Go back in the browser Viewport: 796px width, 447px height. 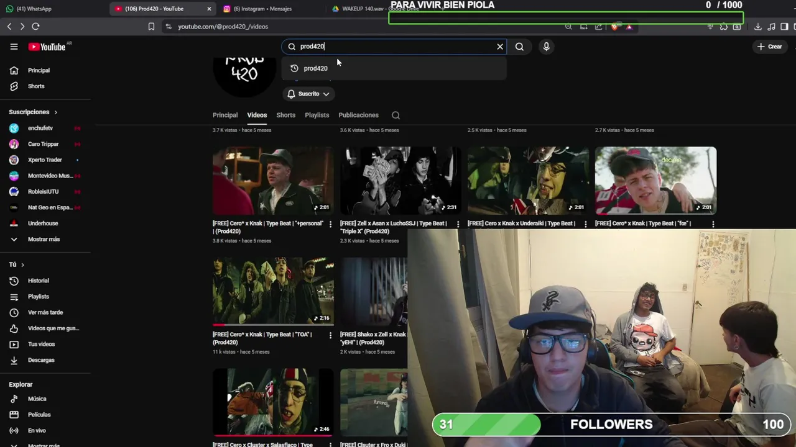tap(9, 27)
